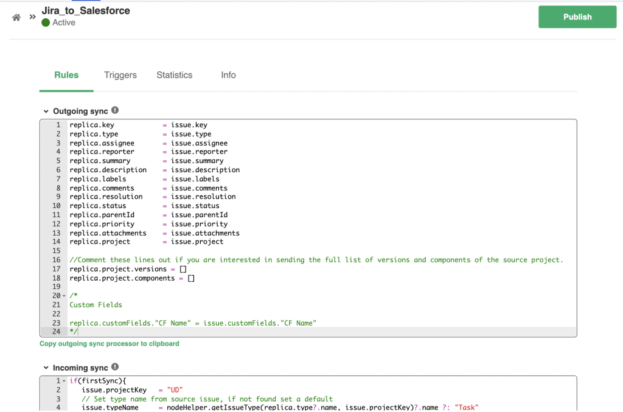Click empty line 19 gutter number
623x412 pixels.
pyautogui.click(x=57, y=287)
